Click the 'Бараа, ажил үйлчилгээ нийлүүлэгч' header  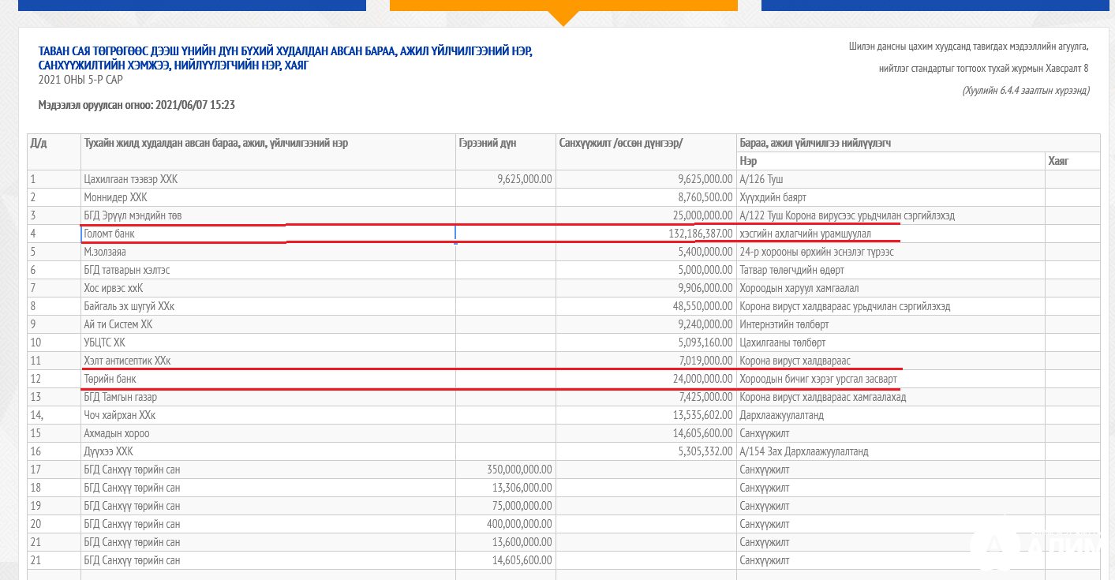[x=918, y=143]
